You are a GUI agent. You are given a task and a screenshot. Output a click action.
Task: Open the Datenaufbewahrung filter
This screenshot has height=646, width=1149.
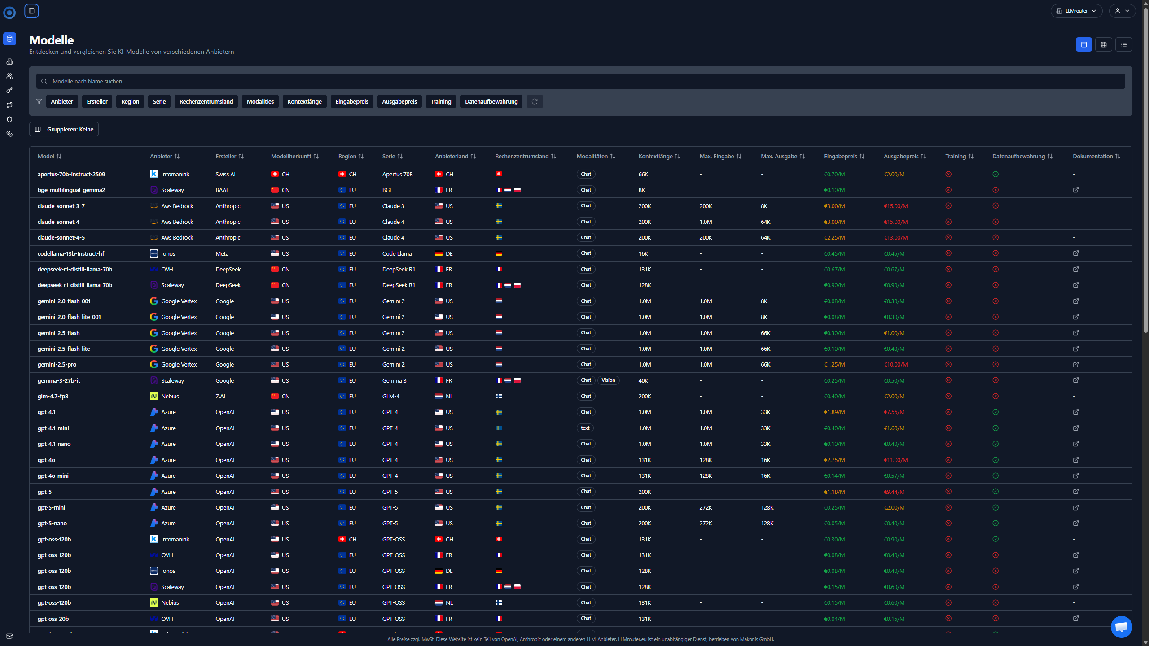point(491,101)
